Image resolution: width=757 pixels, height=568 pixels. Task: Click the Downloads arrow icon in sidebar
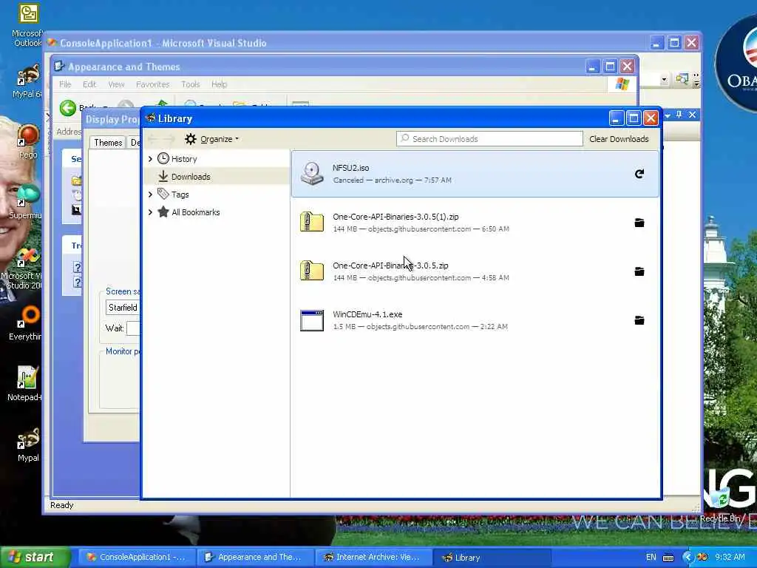tap(163, 176)
